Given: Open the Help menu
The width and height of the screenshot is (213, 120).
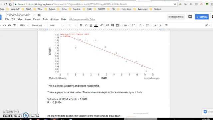Looking at the screenshot, I should tap(63, 19).
